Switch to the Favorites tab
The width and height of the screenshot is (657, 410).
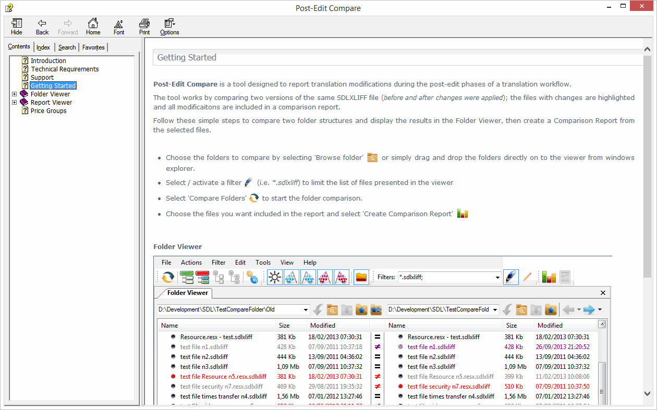93,47
